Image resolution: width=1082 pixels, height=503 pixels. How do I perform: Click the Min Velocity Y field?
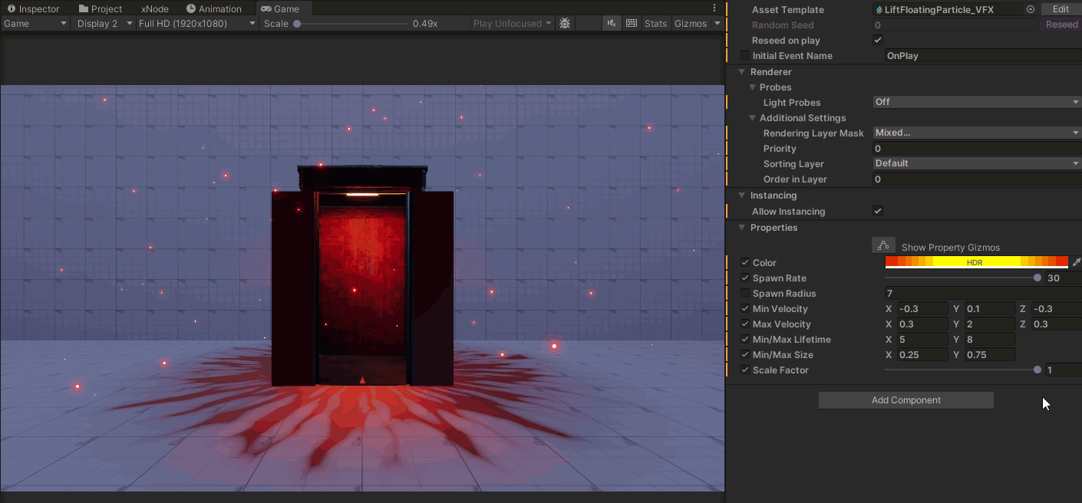990,308
